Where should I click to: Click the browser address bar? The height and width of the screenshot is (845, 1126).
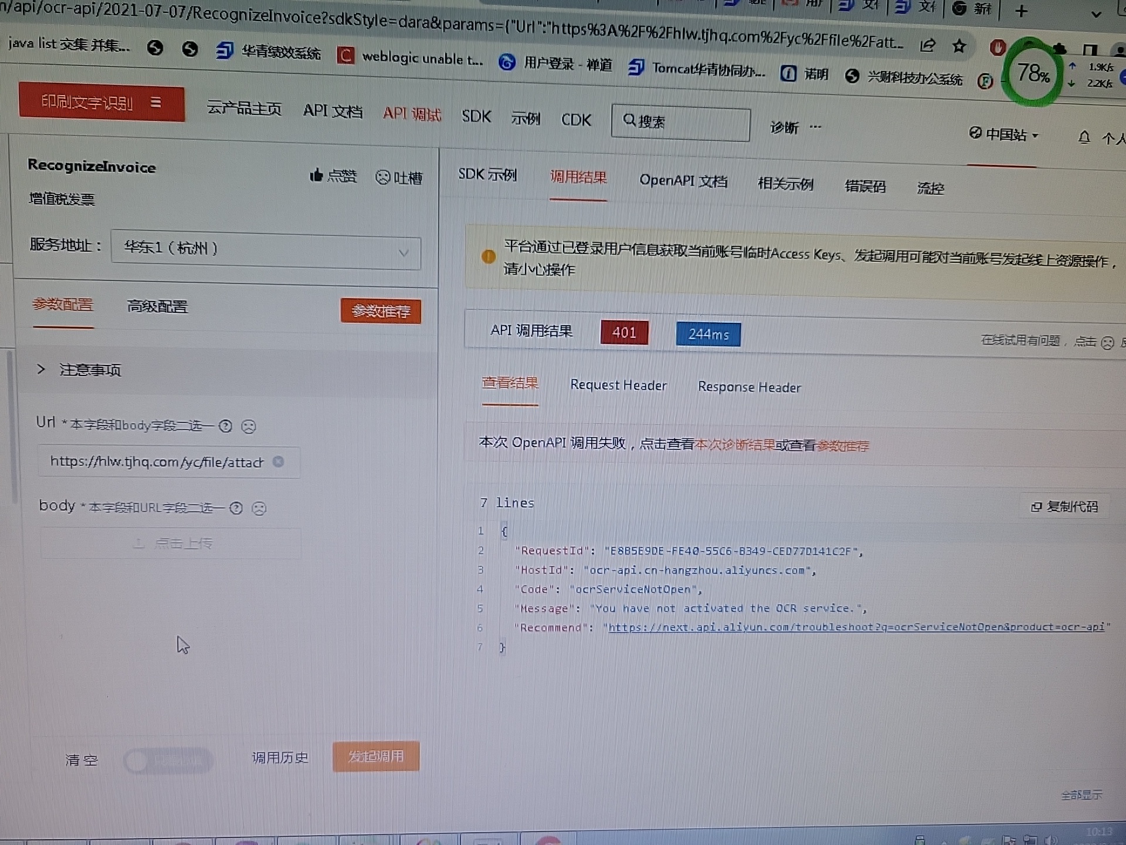(x=452, y=26)
